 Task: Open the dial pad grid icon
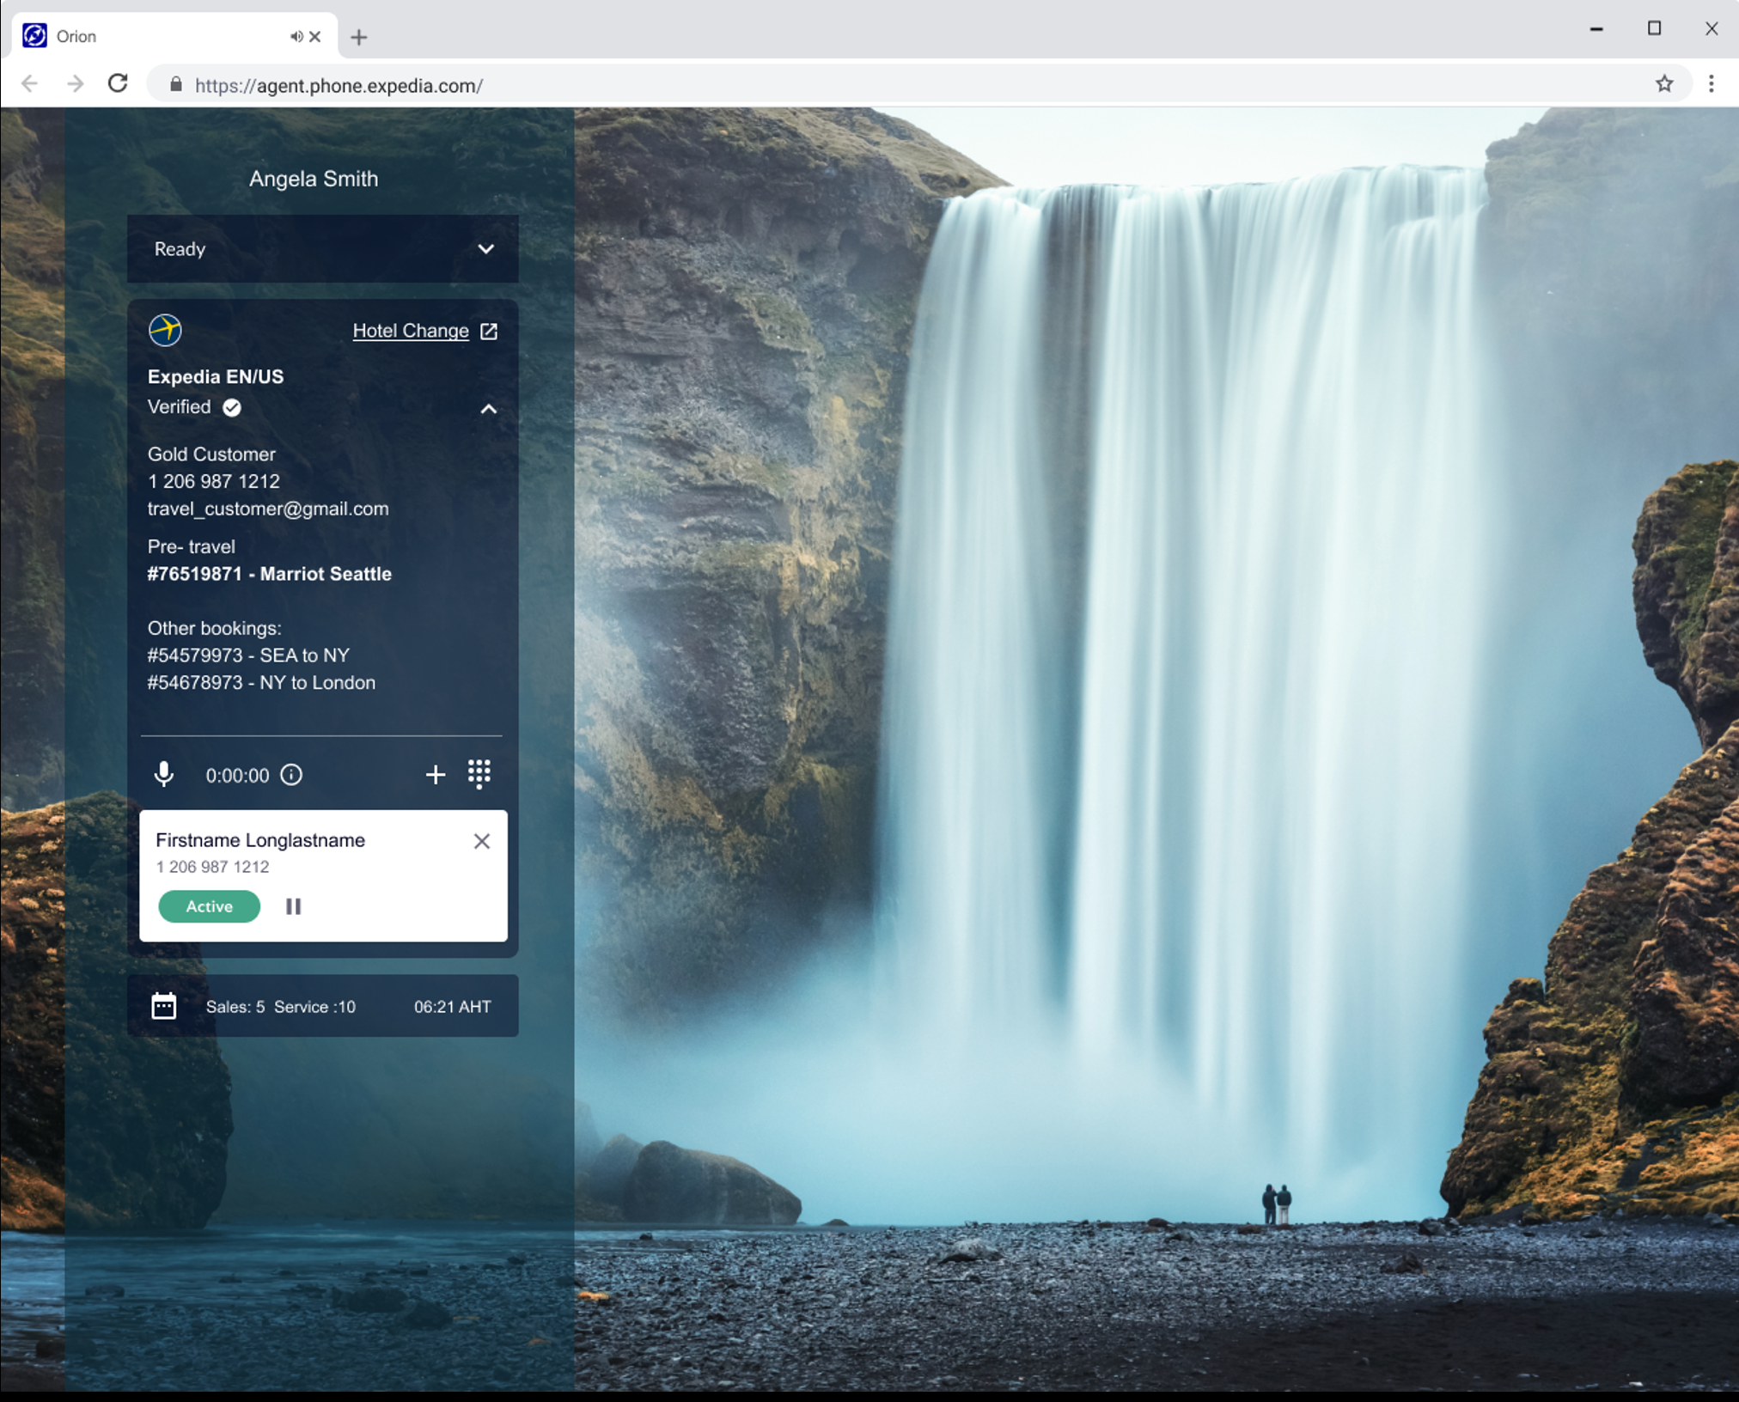click(479, 774)
